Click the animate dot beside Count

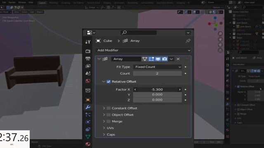(186, 74)
